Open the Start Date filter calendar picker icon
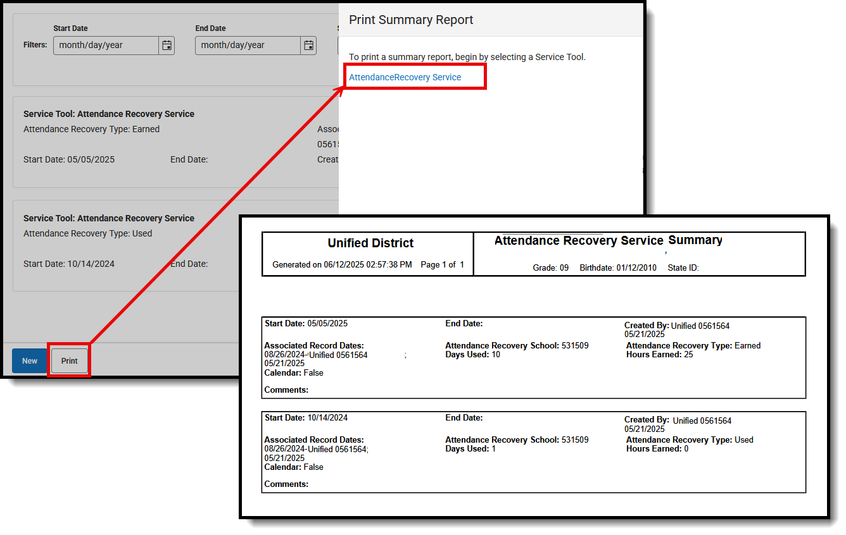Screen dimensions: 846x535 [x=167, y=46]
